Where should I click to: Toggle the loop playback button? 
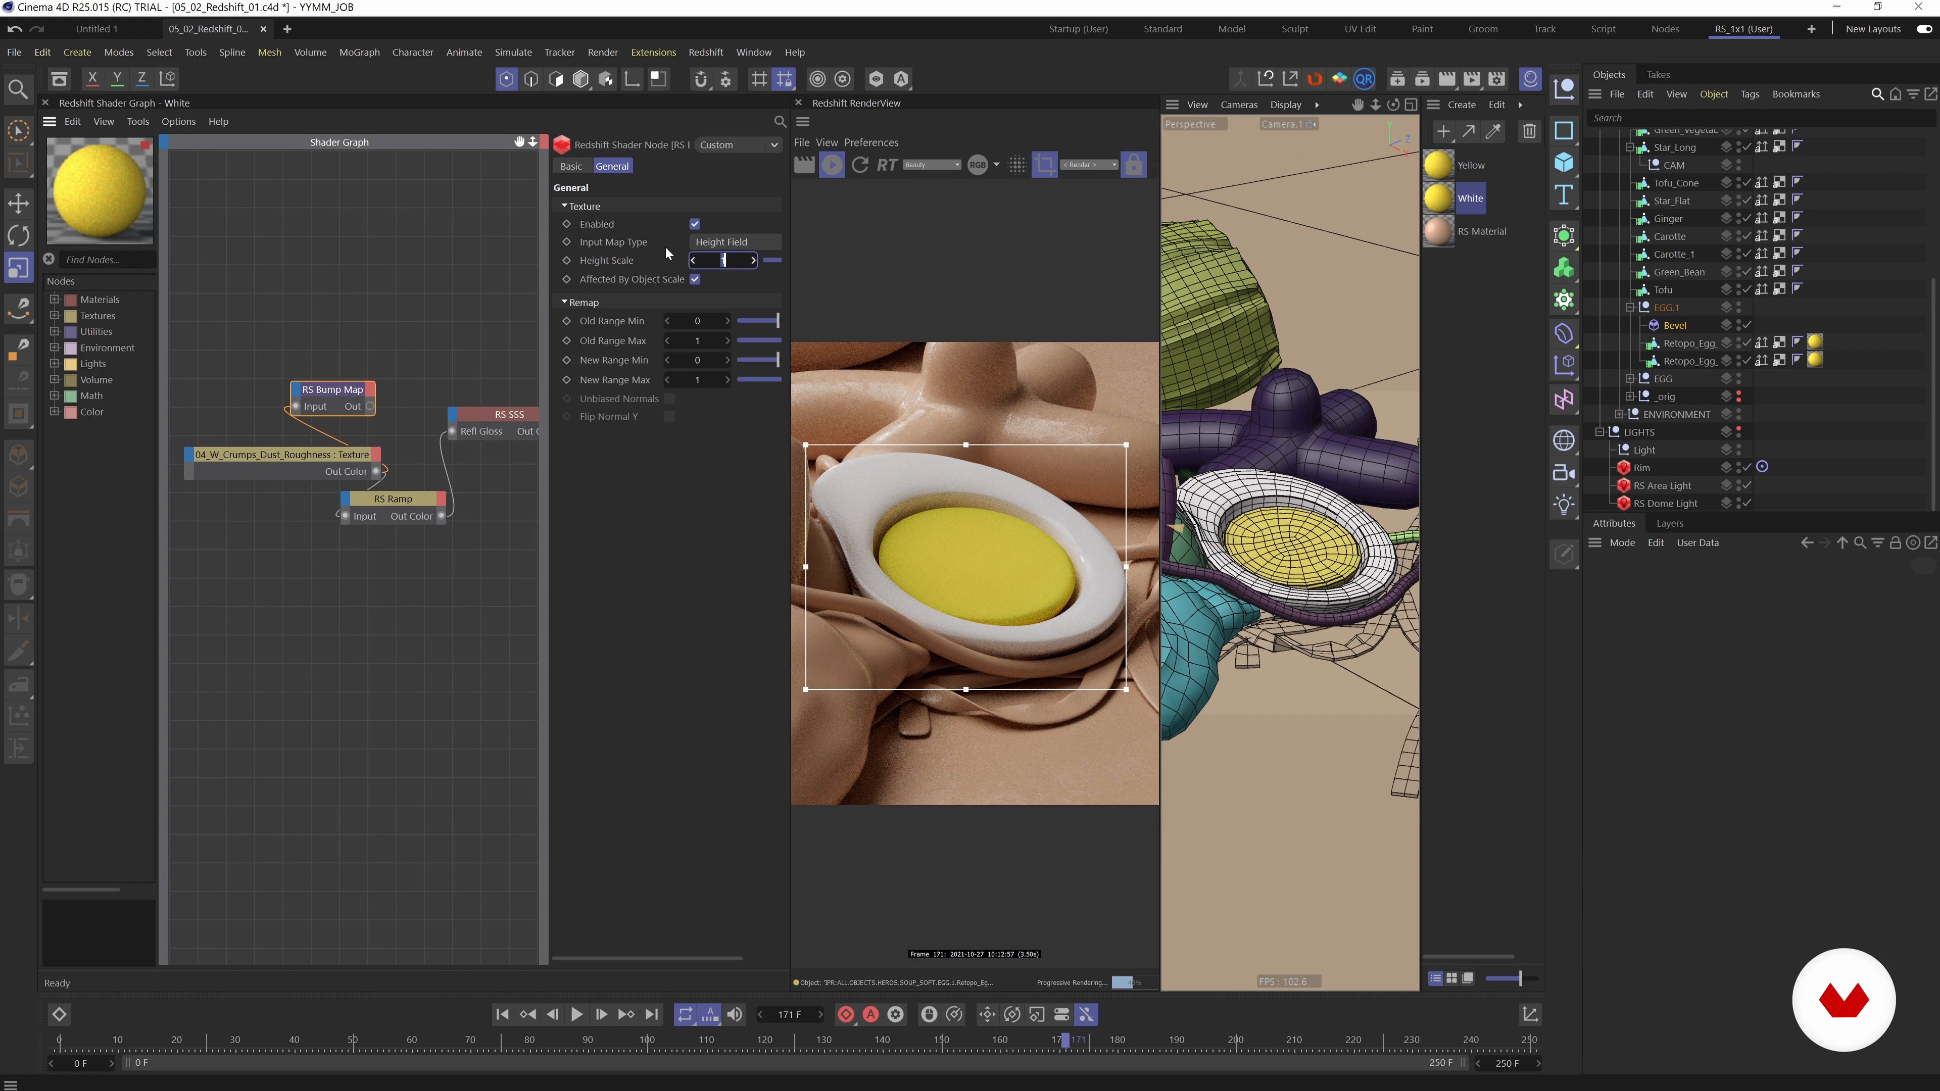(x=685, y=1015)
